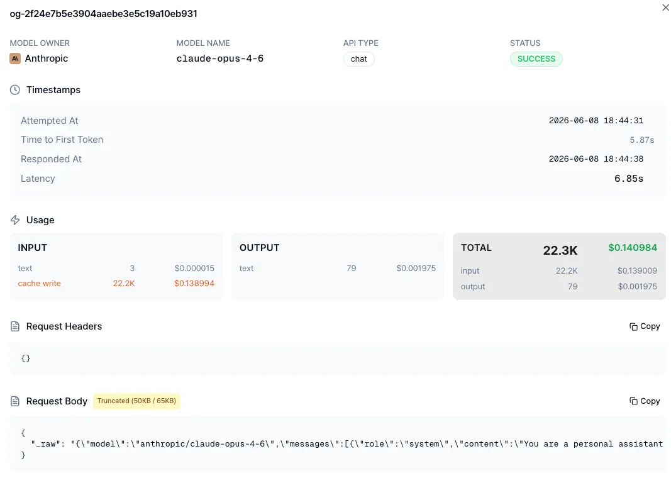Copy the Request Headers content
The height and width of the screenshot is (478, 671).
coord(645,326)
